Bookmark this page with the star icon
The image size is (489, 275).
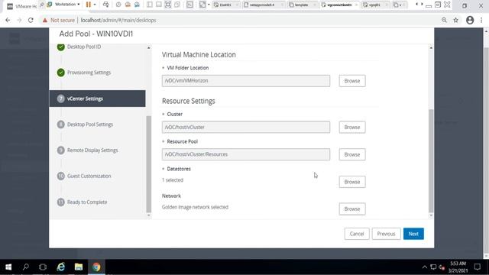(x=455, y=21)
